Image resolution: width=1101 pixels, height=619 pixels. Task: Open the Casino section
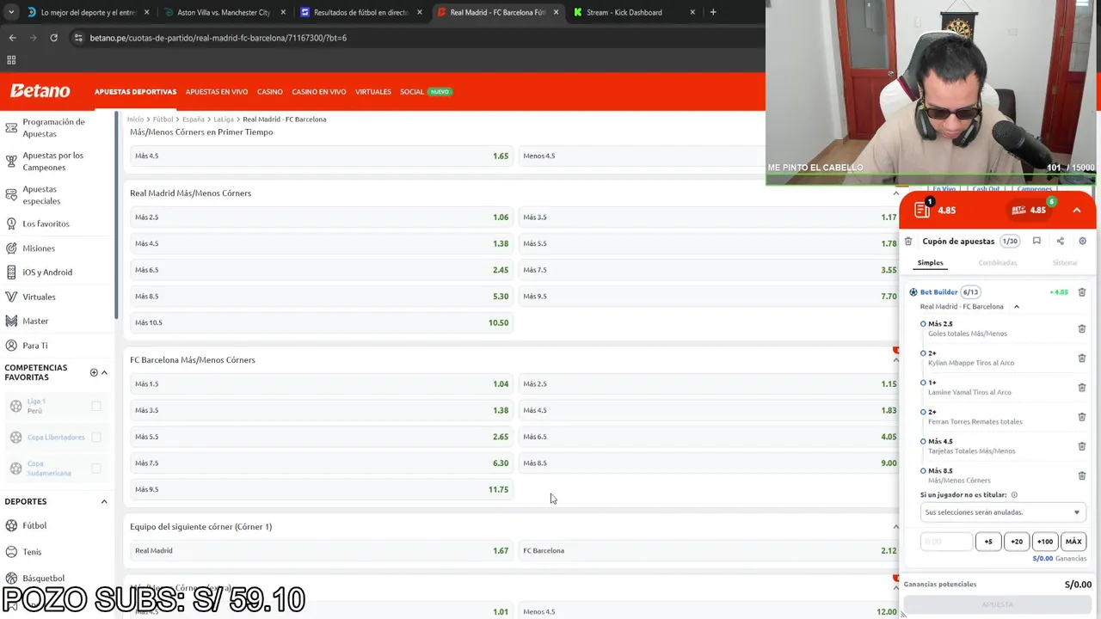269,92
